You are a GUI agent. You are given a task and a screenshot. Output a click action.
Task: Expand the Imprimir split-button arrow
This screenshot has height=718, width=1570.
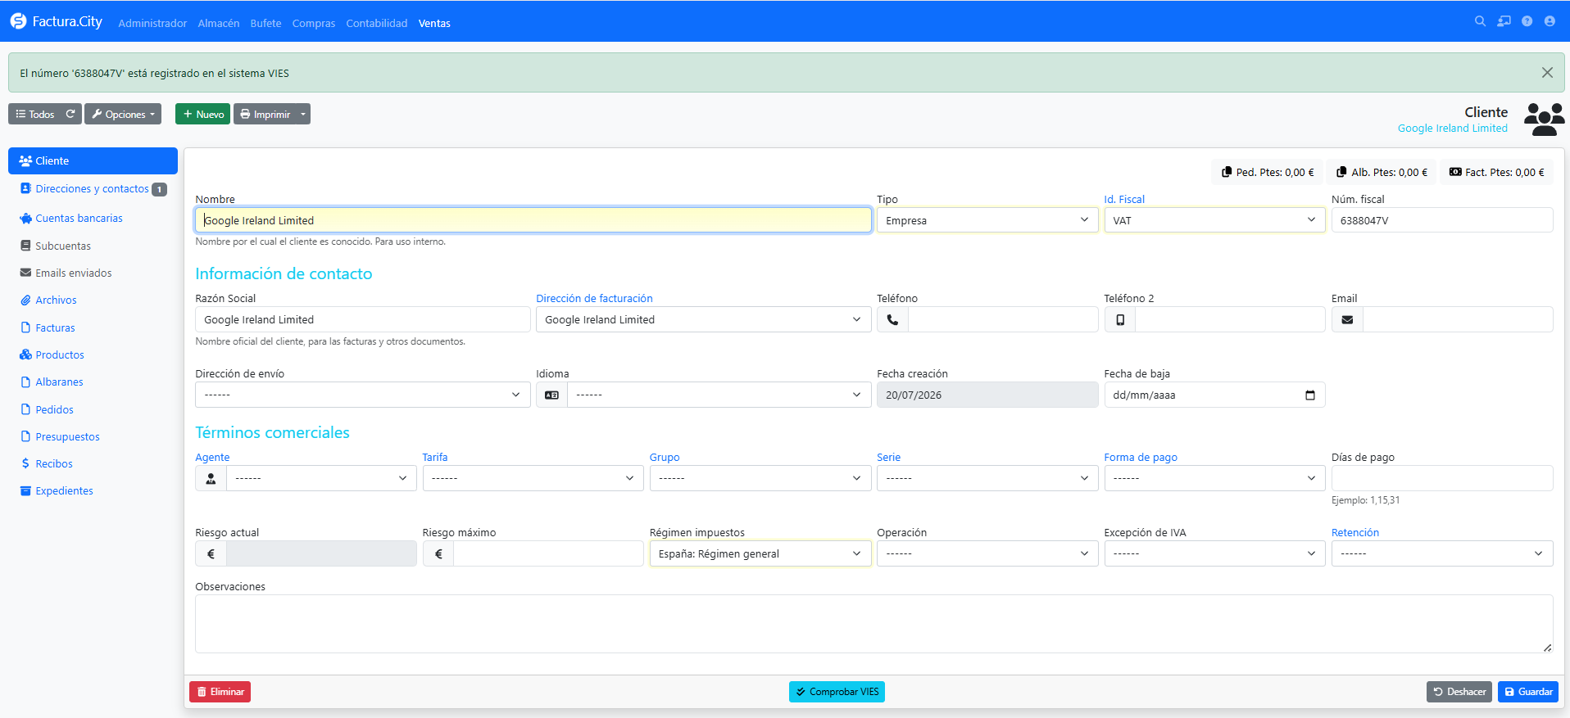(x=303, y=114)
